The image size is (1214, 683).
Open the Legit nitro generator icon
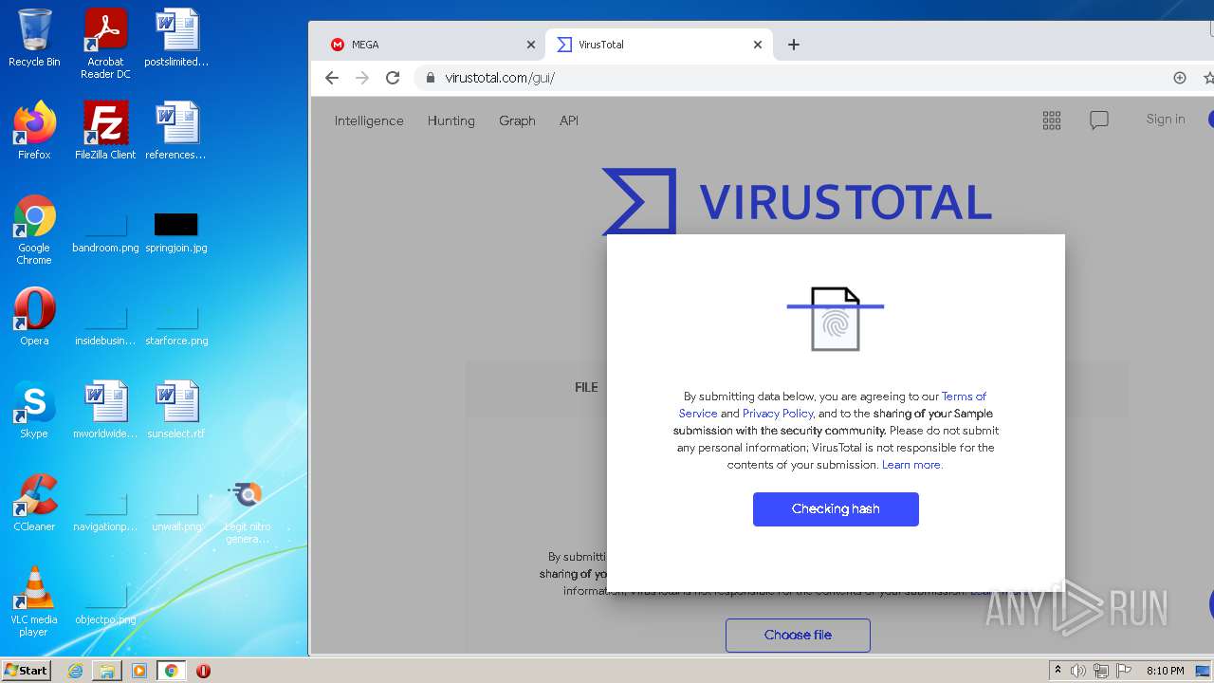(x=248, y=512)
